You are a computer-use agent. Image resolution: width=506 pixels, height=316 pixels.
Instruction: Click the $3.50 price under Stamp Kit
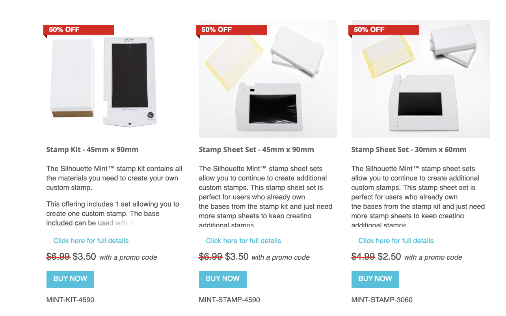tap(84, 257)
